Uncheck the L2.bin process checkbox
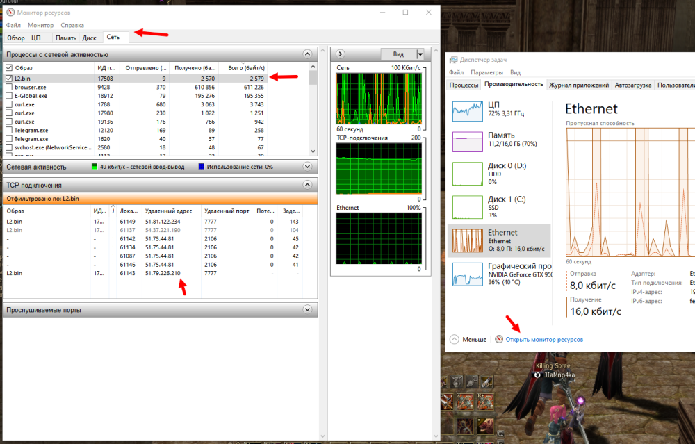The width and height of the screenshot is (695, 444). click(x=9, y=79)
